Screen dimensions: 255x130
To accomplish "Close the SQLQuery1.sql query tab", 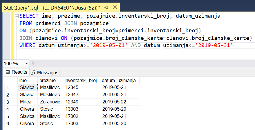I will pos(115,7).
